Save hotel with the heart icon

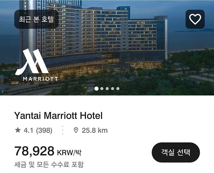pos(195,19)
